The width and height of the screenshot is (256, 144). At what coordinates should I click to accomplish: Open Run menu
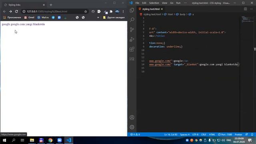[178, 3]
